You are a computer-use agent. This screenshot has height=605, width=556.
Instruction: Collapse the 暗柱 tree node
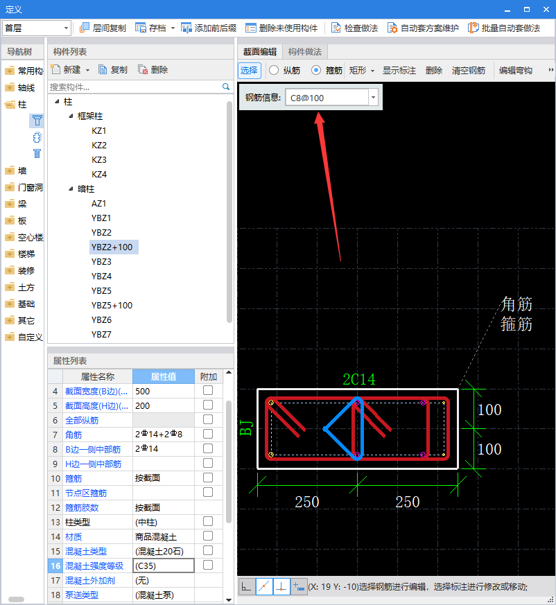[x=71, y=188]
